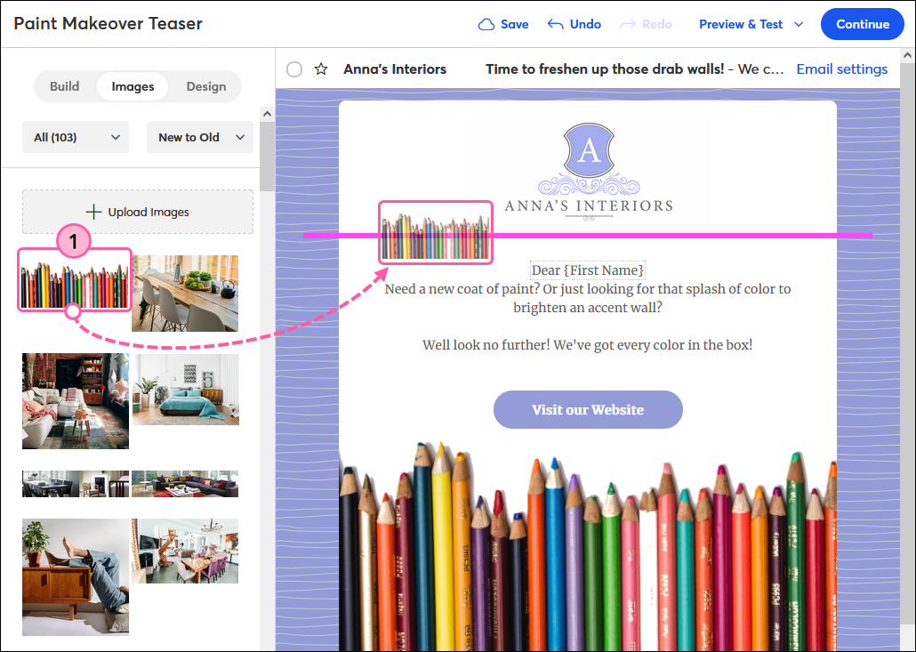Open Preview & Test
The image size is (916, 652).
pyautogui.click(x=741, y=25)
